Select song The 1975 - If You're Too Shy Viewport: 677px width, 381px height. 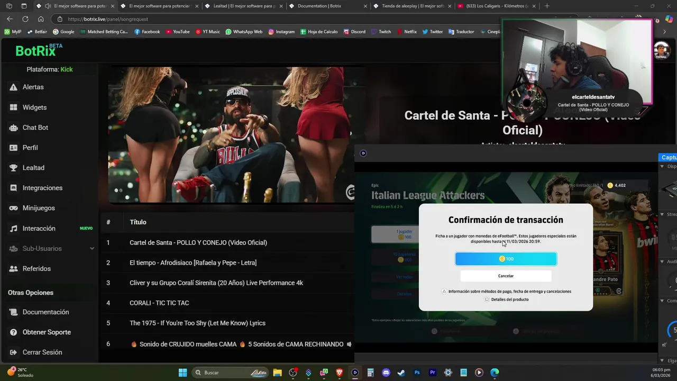tap(227, 323)
